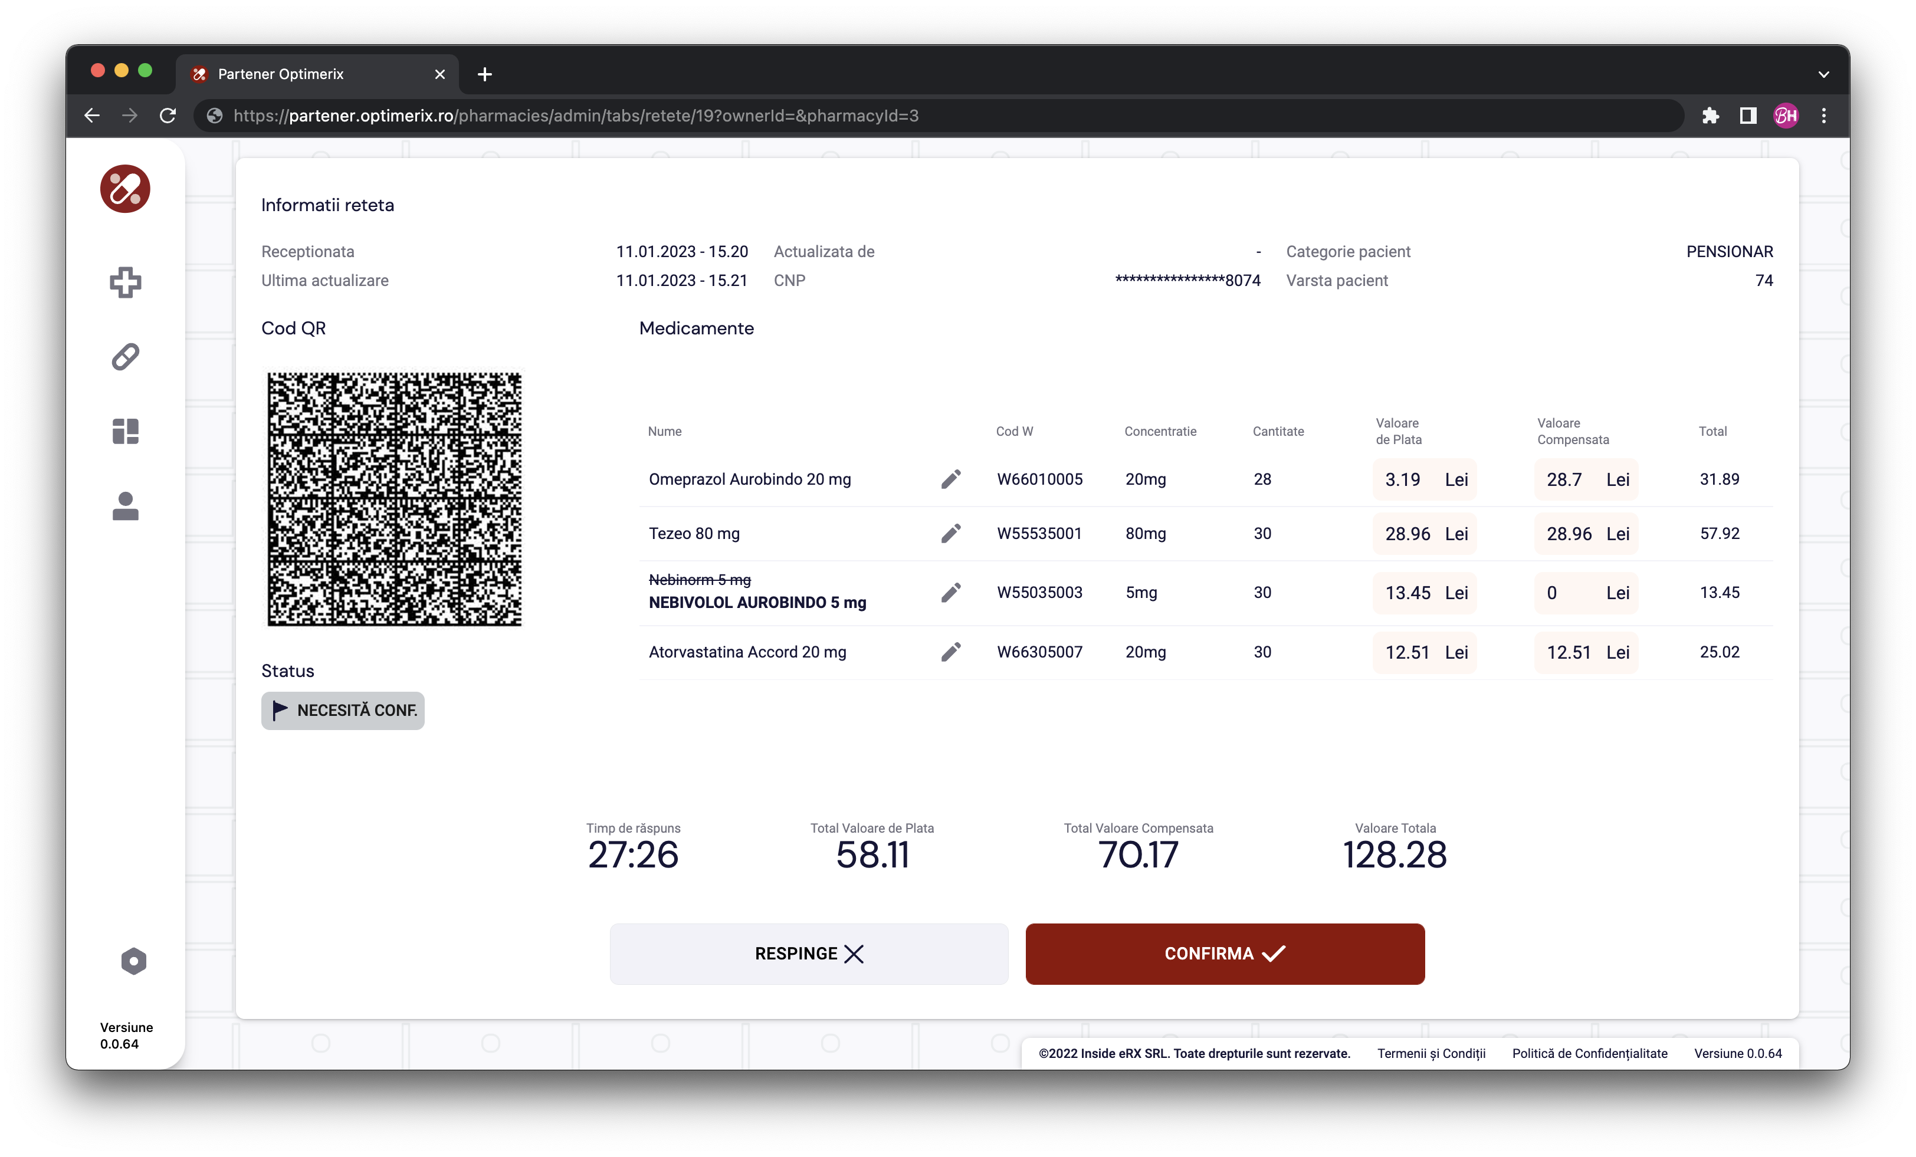
Task: Click the site information icon in the address bar
Action: click(x=215, y=116)
